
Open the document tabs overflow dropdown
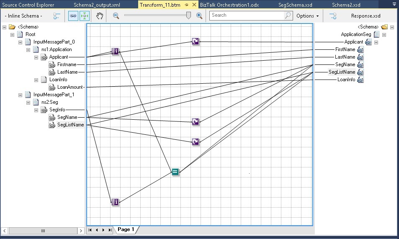point(394,4)
